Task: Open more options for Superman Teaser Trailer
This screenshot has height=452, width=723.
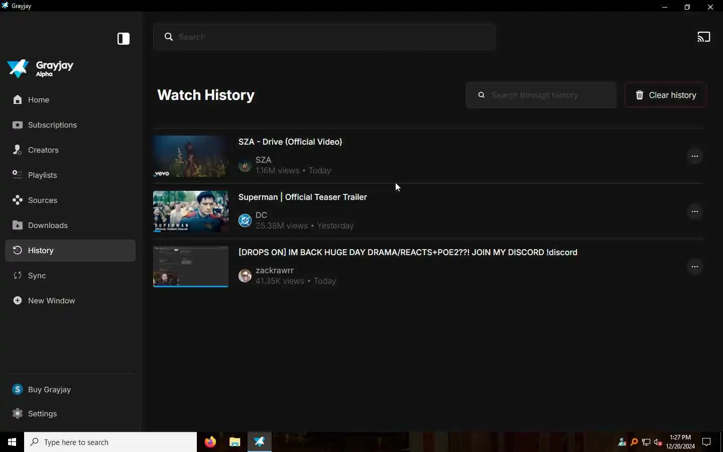Action: click(x=695, y=211)
